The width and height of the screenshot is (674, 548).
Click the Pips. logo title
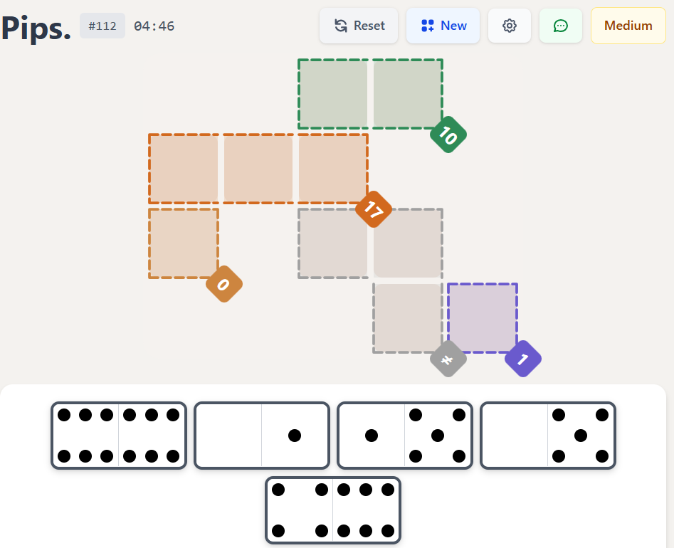point(36,27)
